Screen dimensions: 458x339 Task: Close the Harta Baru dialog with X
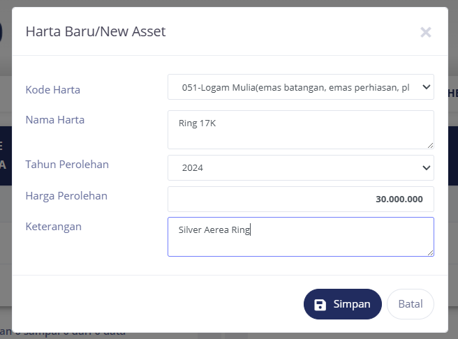[426, 32]
